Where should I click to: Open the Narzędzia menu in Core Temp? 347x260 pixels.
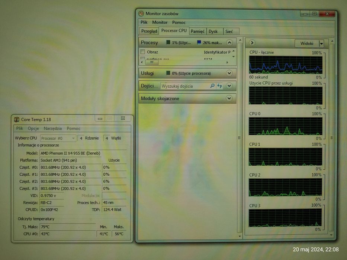53,128
